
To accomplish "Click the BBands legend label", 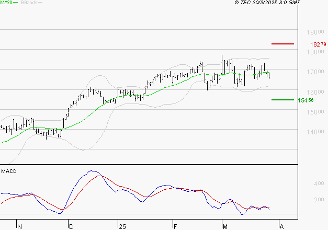I will 29,3.
